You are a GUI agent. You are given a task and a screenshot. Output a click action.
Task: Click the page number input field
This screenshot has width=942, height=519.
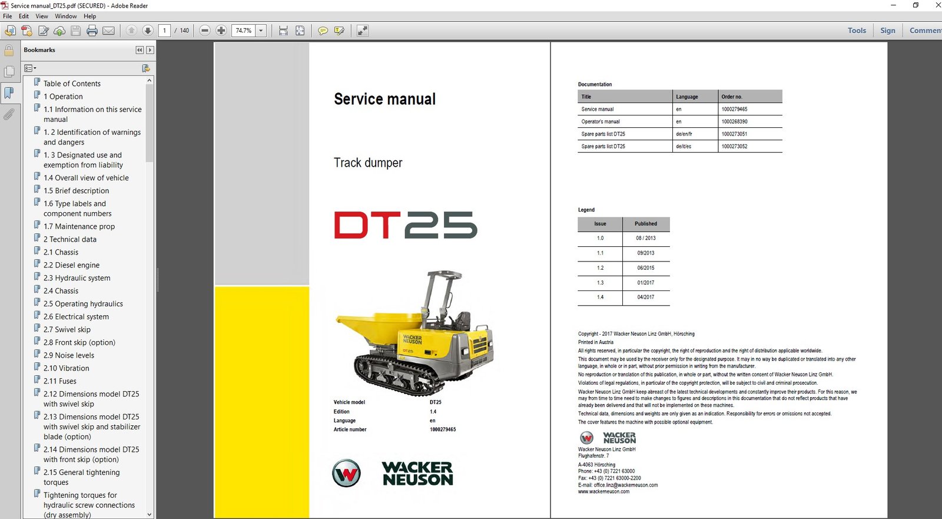(165, 31)
